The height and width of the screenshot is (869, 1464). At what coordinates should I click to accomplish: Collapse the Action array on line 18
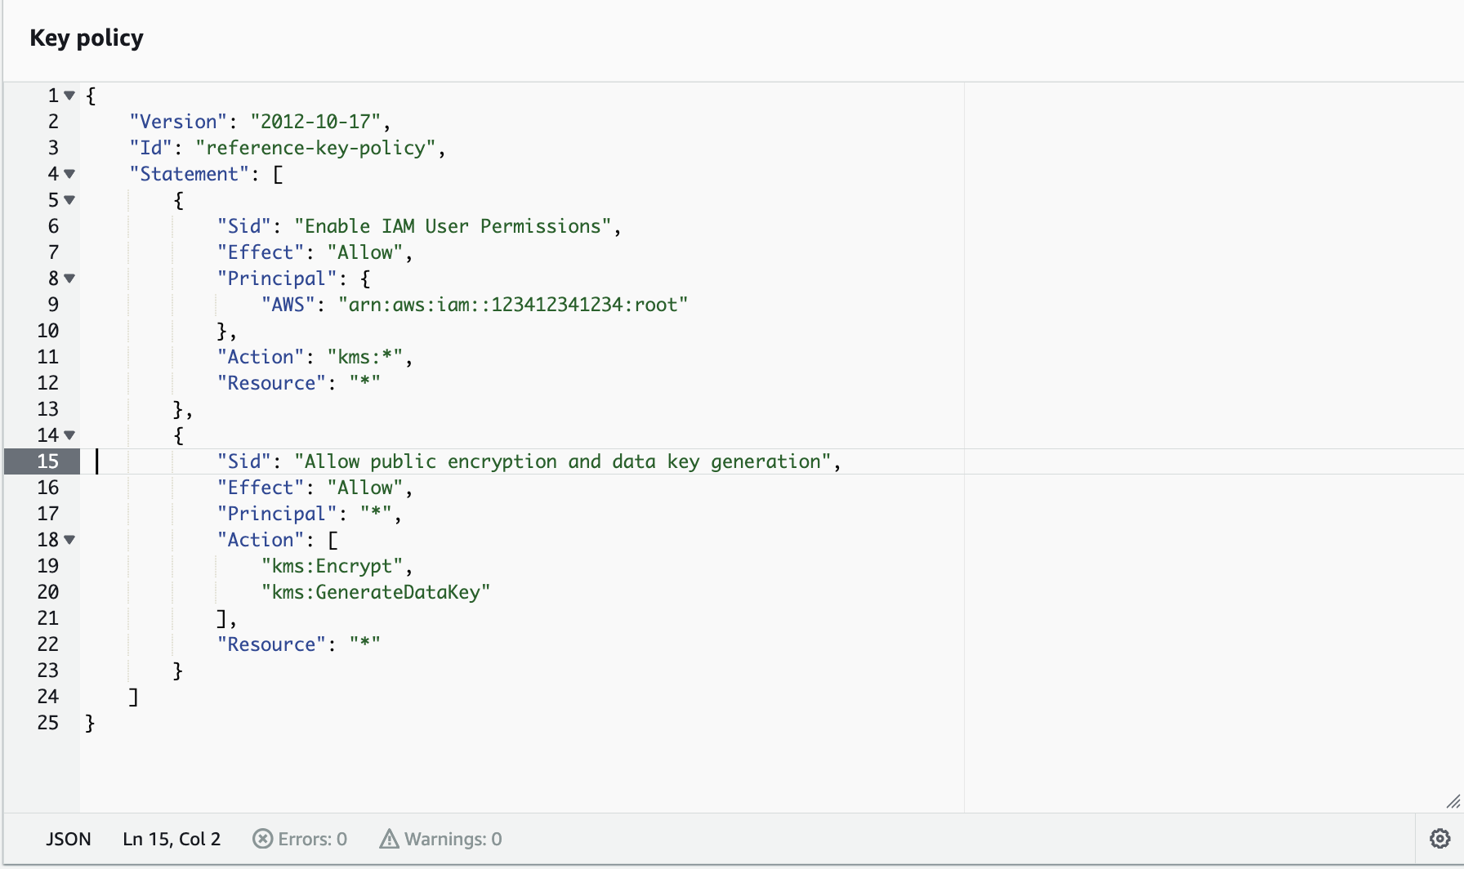coord(69,540)
